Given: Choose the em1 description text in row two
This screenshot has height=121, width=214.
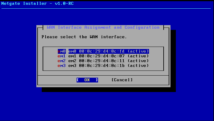Looking at the screenshot, I should [72, 56].
